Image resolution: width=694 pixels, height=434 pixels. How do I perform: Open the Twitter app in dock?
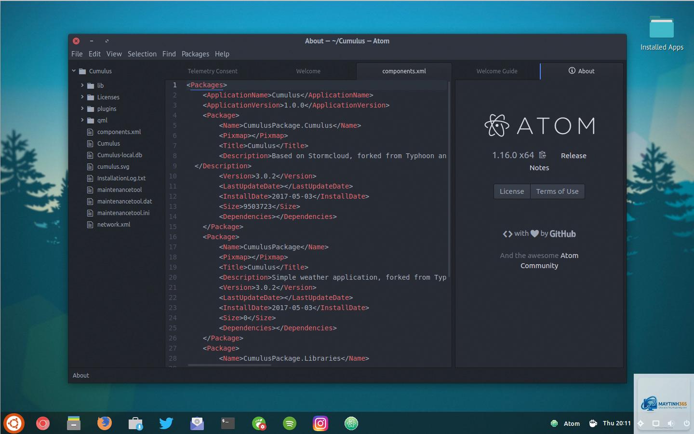166,423
